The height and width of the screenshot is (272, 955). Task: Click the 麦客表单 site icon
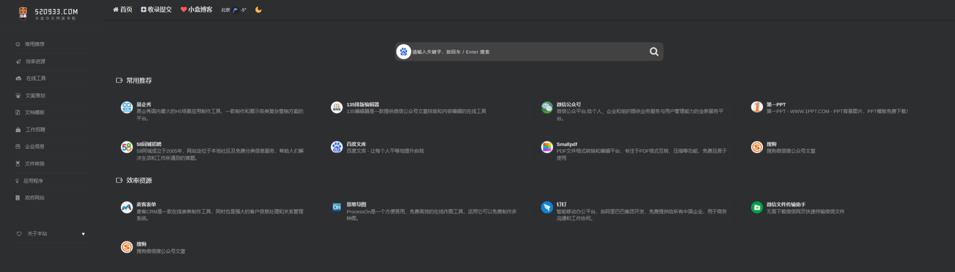click(127, 207)
